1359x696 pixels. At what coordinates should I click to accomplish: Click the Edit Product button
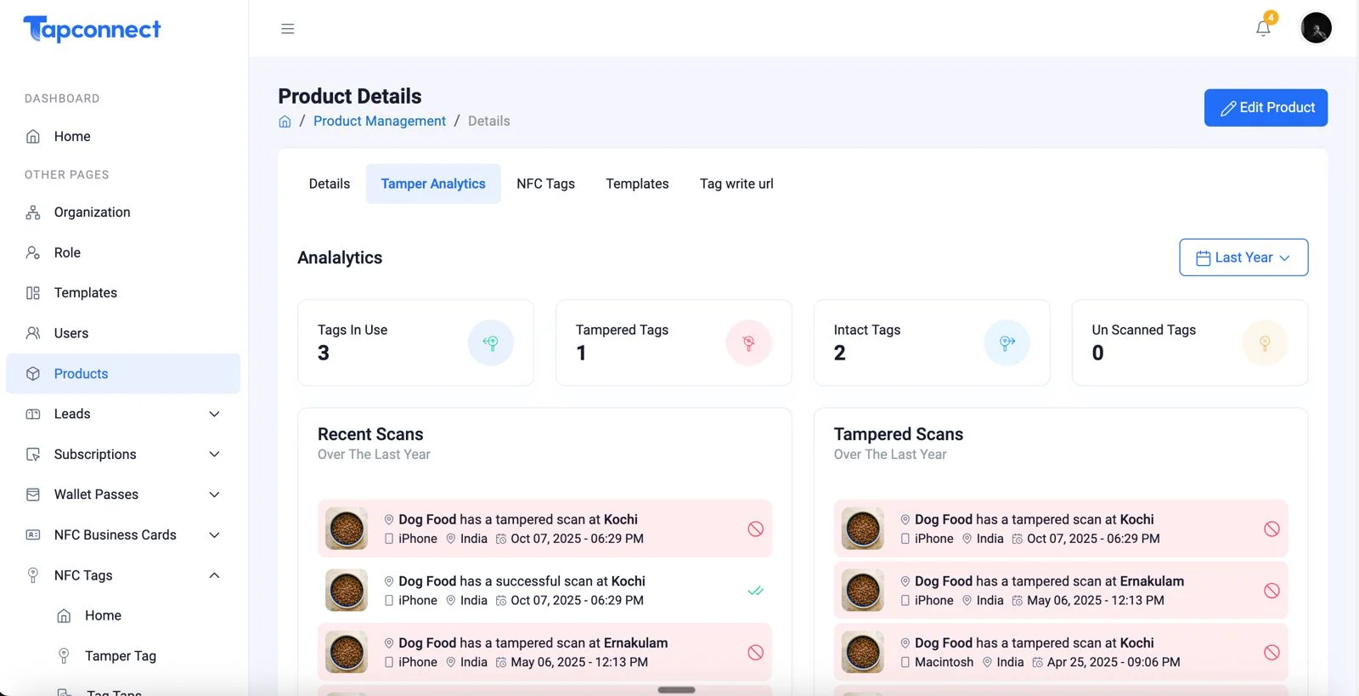coord(1266,108)
